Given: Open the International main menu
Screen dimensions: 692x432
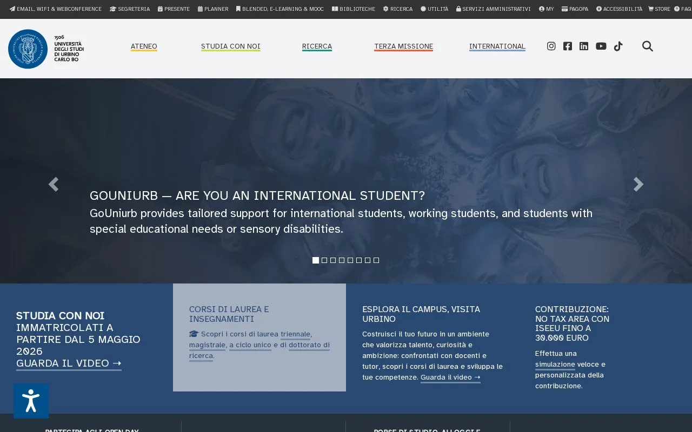Looking at the screenshot, I should [497, 46].
